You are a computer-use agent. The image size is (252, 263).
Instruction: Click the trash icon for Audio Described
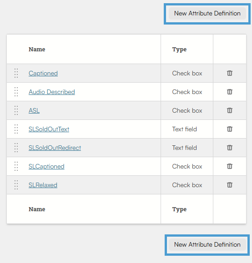click(230, 92)
